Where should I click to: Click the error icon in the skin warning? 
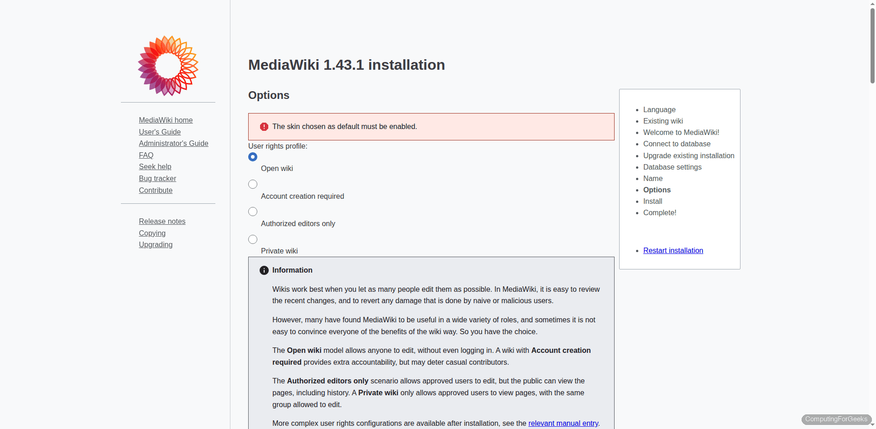pos(264,127)
